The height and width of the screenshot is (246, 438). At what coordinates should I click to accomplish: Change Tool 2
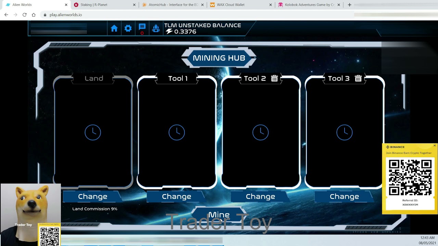point(260,196)
